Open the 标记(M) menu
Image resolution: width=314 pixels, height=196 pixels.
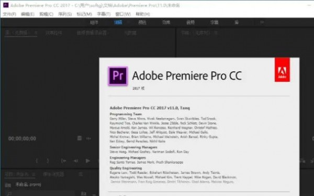pos(84,14)
